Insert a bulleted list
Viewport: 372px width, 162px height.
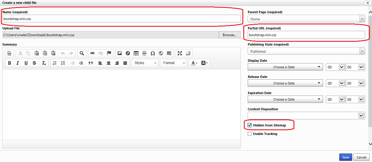click(x=63, y=63)
